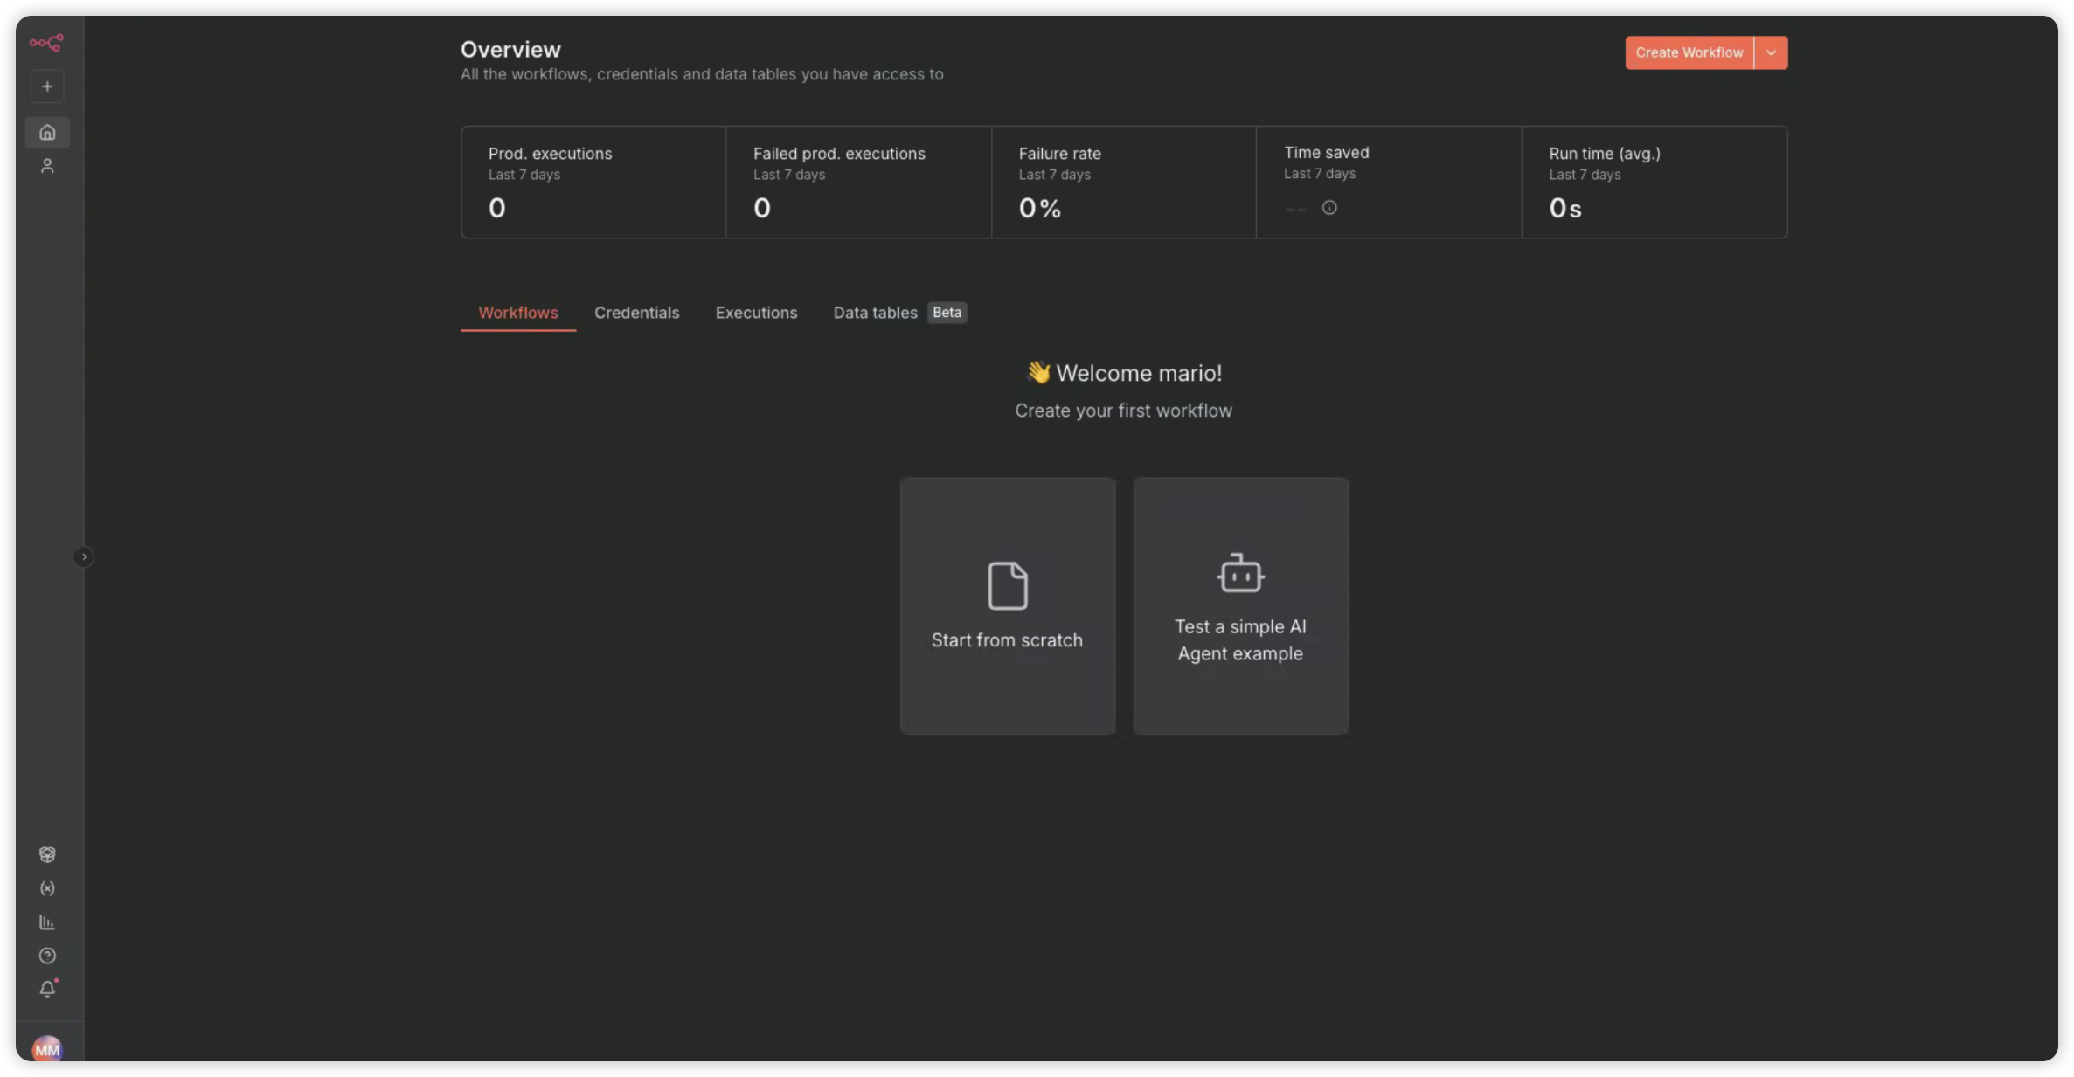Open Create Workflow dropdown arrow

pos(1771,52)
